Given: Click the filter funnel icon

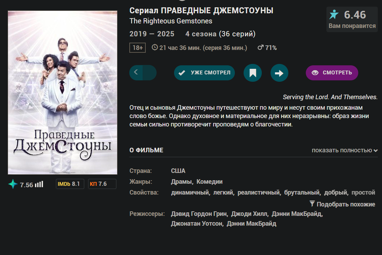Looking at the screenshot, I should pyautogui.click(x=312, y=204).
